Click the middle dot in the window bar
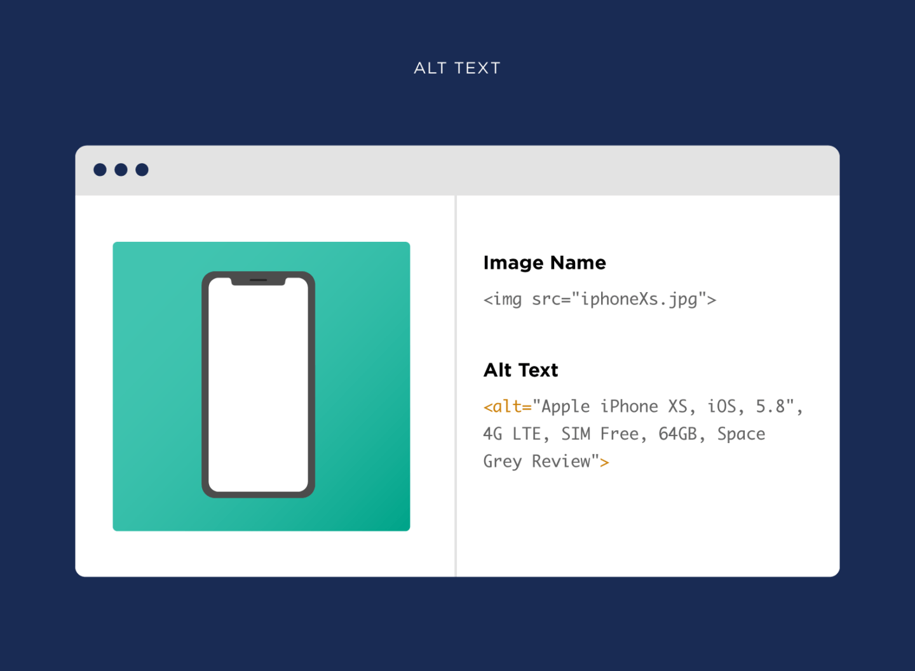915x671 pixels. (121, 169)
